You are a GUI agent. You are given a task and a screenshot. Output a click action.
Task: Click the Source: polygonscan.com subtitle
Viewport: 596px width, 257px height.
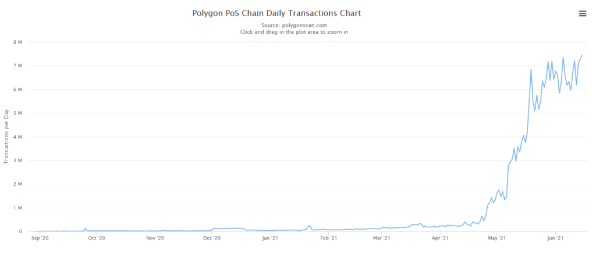tap(294, 25)
